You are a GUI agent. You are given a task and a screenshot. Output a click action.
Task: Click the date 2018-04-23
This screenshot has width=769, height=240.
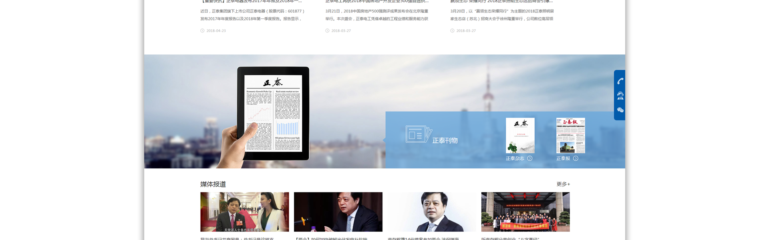[216, 31]
